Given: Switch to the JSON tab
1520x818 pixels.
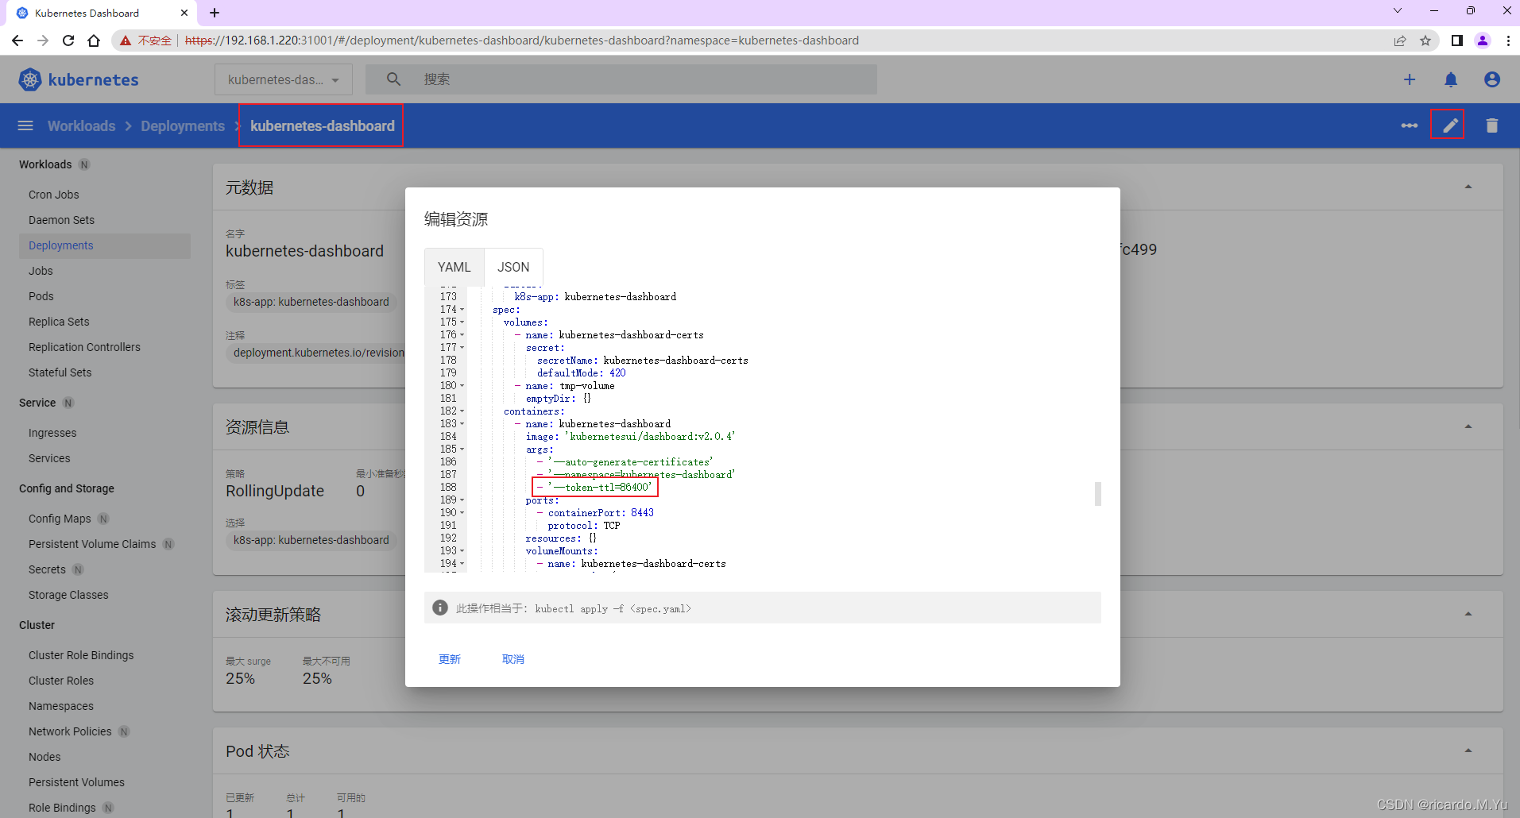Looking at the screenshot, I should coord(513,267).
